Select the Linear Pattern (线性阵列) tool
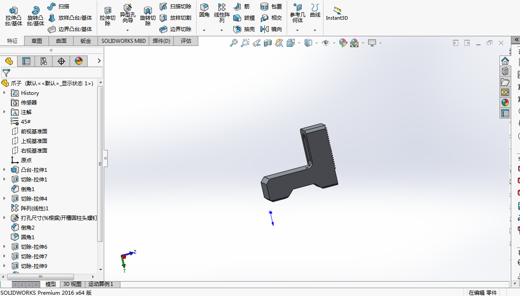 click(x=222, y=13)
